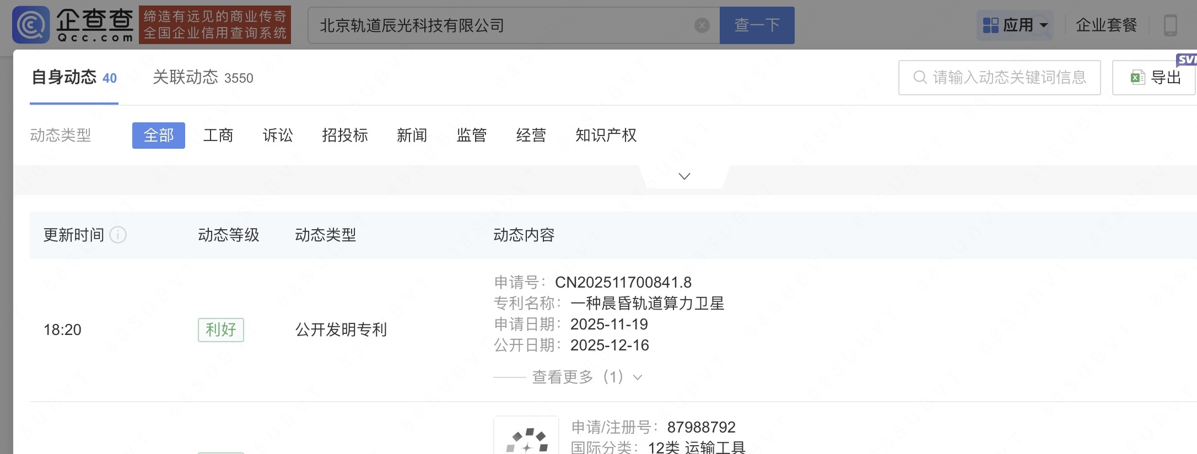This screenshot has height=454, width=1197.
Task: Click the info icon next to 更新时间
Action: (118, 235)
